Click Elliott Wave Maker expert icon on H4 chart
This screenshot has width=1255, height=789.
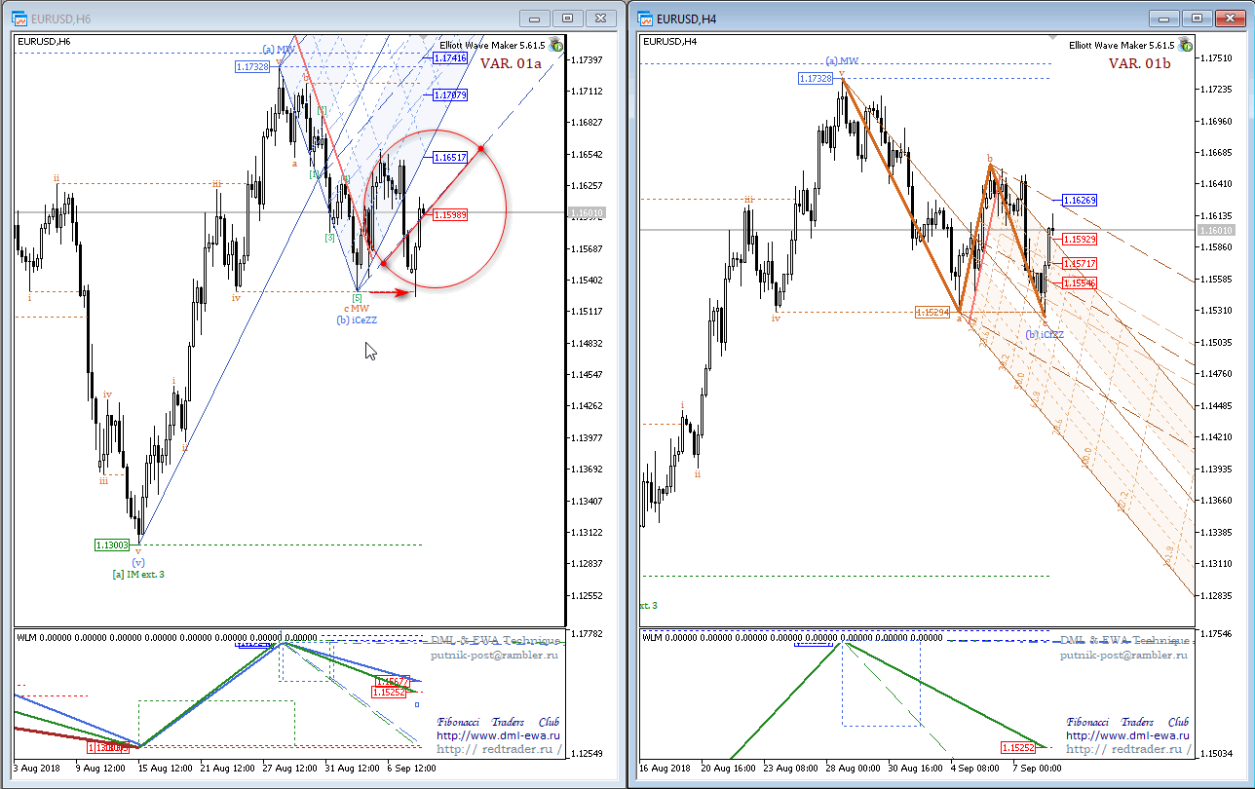click(x=1186, y=45)
